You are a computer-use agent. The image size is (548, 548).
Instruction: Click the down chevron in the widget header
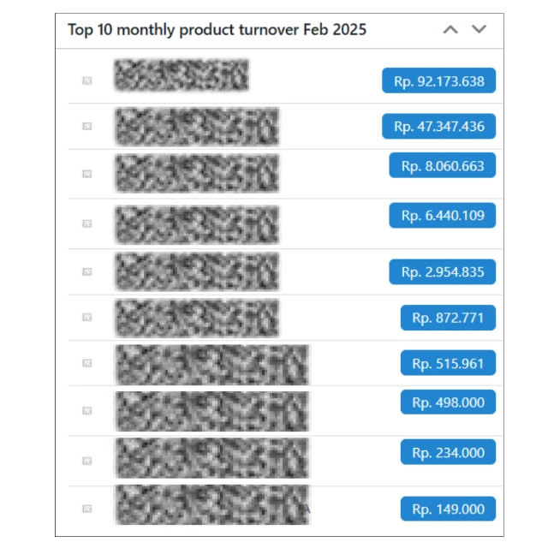tap(479, 30)
